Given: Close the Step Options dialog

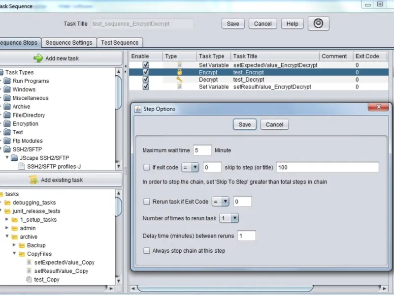Looking at the screenshot, I should [x=378, y=107].
